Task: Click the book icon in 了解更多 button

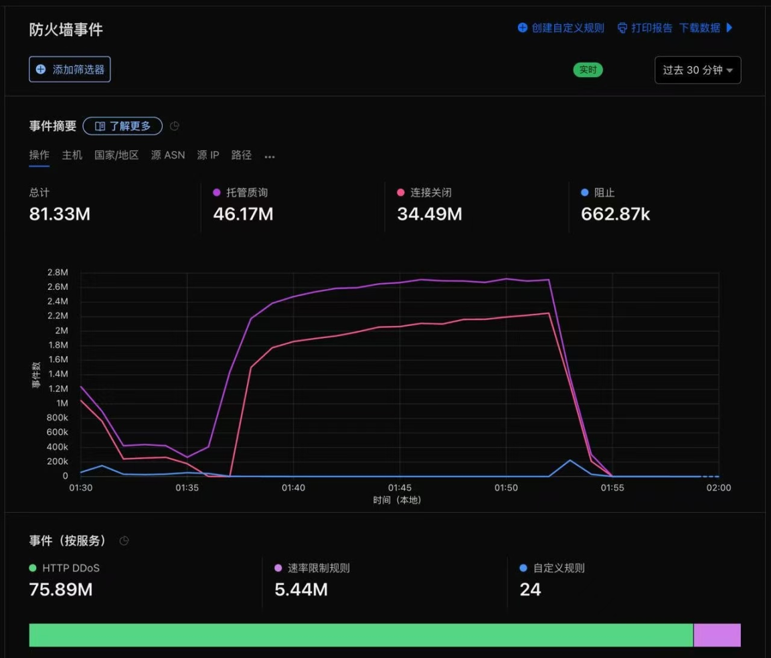Action: point(100,126)
